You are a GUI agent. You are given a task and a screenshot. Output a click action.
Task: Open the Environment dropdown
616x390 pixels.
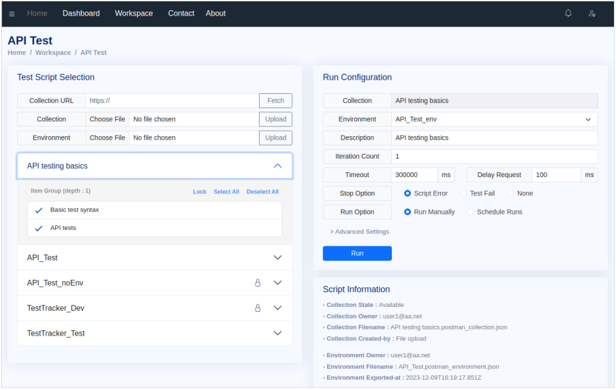point(494,119)
